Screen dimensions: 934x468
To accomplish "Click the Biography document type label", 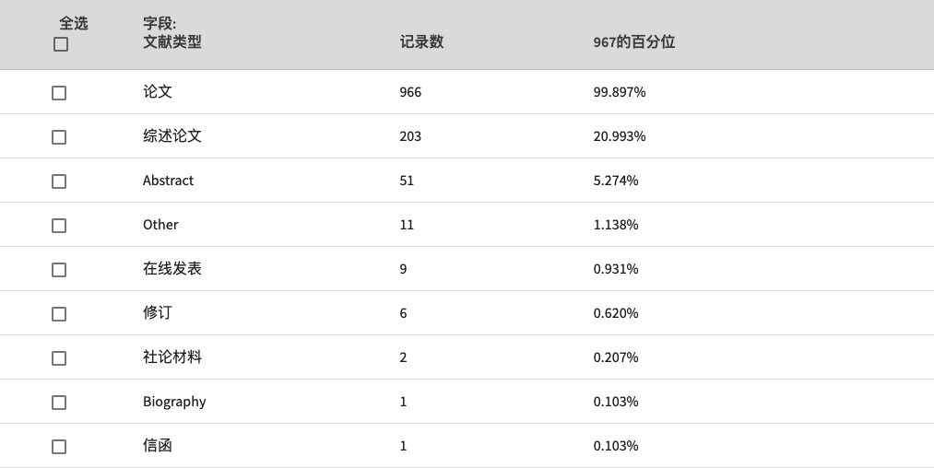I will [174, 402].
